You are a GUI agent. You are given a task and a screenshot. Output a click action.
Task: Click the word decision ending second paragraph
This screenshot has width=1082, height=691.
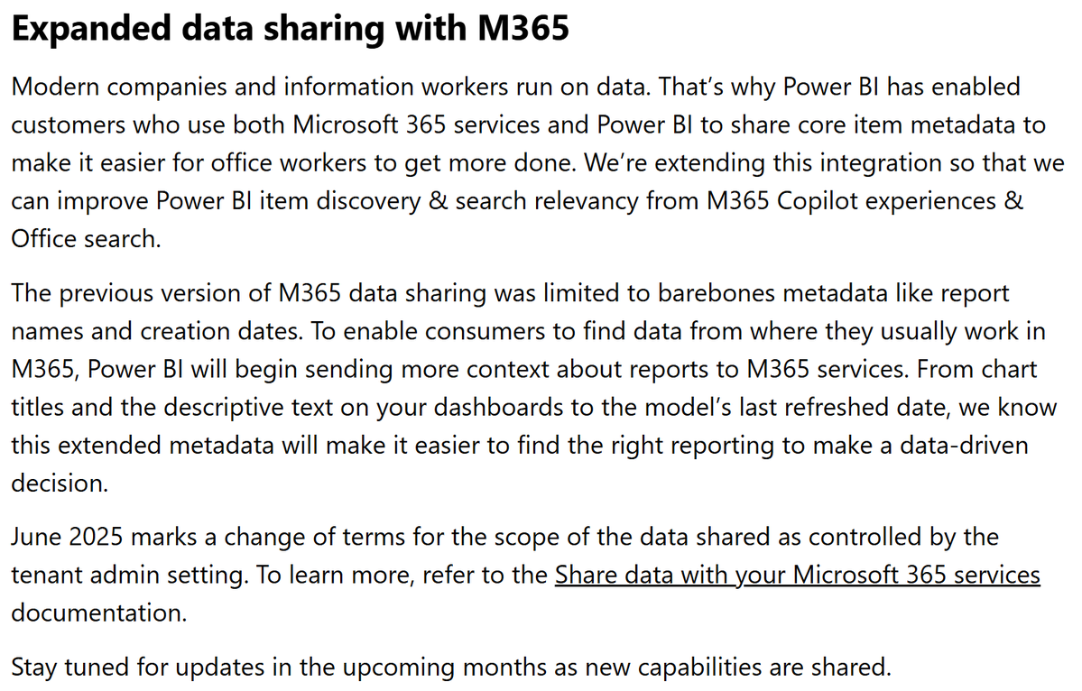[60, 484]
